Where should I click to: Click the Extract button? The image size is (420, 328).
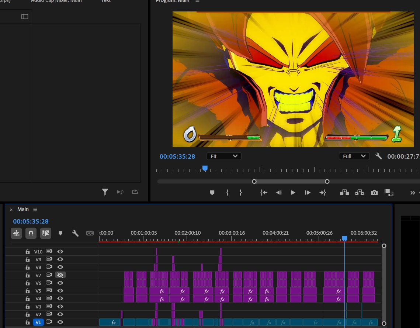pos(360,193)
